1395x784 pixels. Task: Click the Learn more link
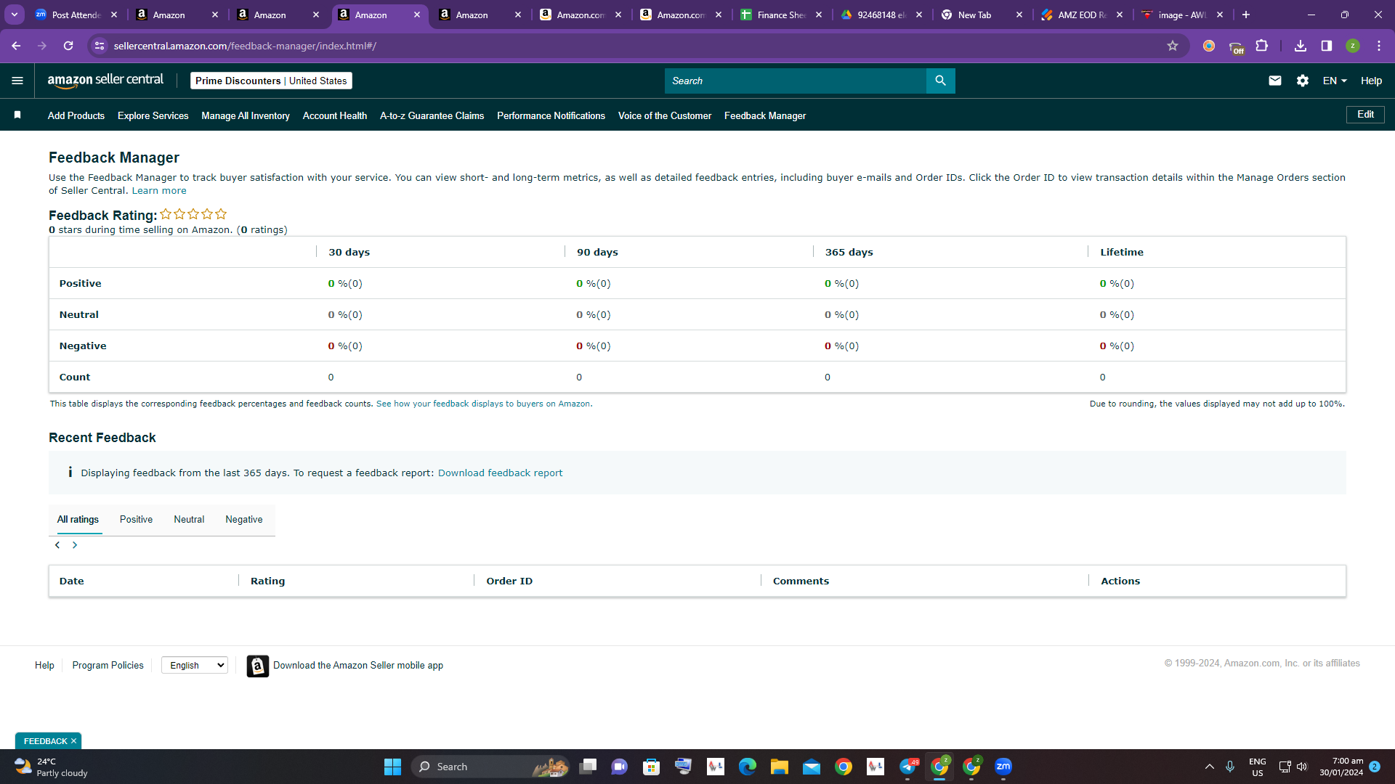pos(159,191)
